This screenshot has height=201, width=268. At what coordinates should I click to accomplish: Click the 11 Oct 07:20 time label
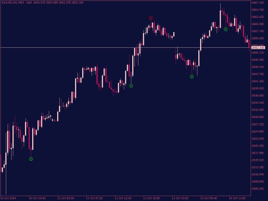(x=94, y=198)
